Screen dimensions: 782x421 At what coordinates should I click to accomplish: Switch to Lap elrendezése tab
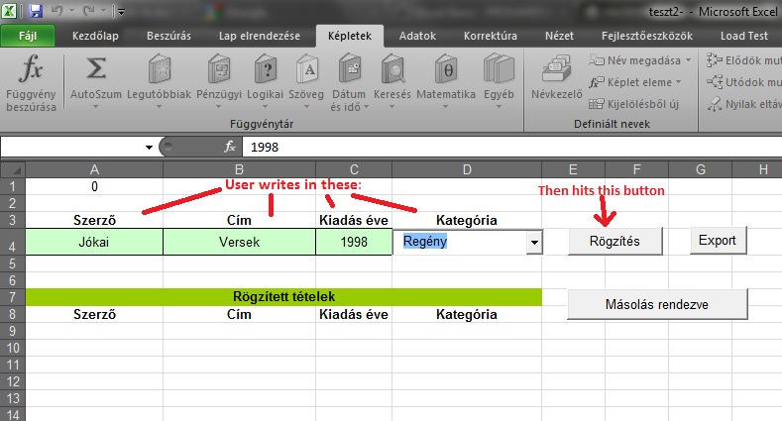(x=260, y=36)
